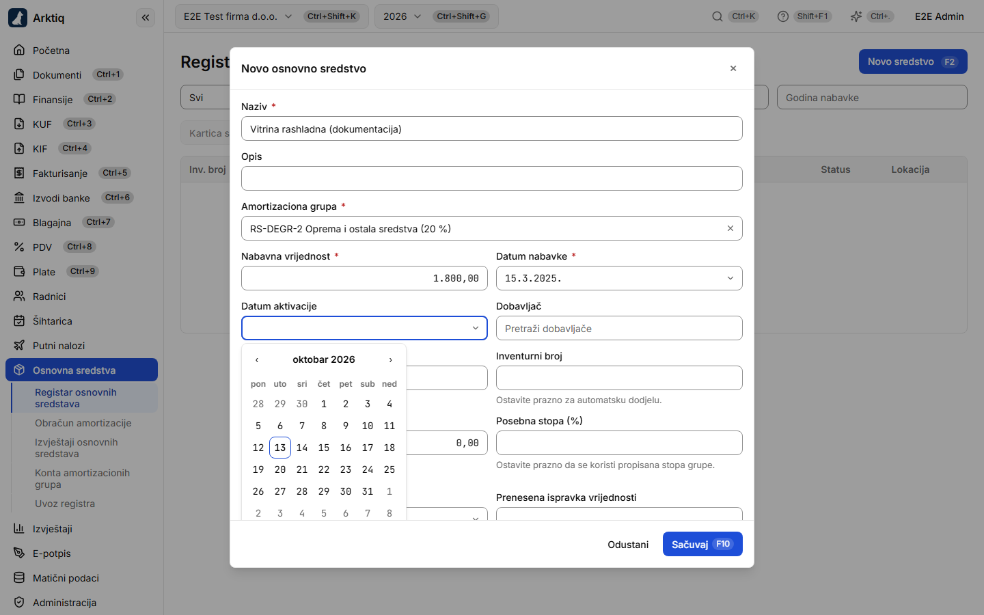Click the Inventurni broj input field
The height and width of the screenshot is (615, 984).
(x=619, y=378)
